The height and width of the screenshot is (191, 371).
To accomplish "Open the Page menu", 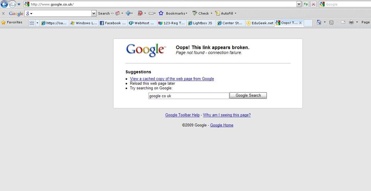I will pos(365,23).
